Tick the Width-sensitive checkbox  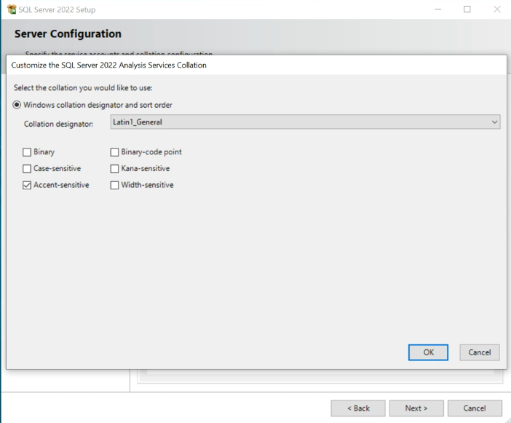point(114,185)
